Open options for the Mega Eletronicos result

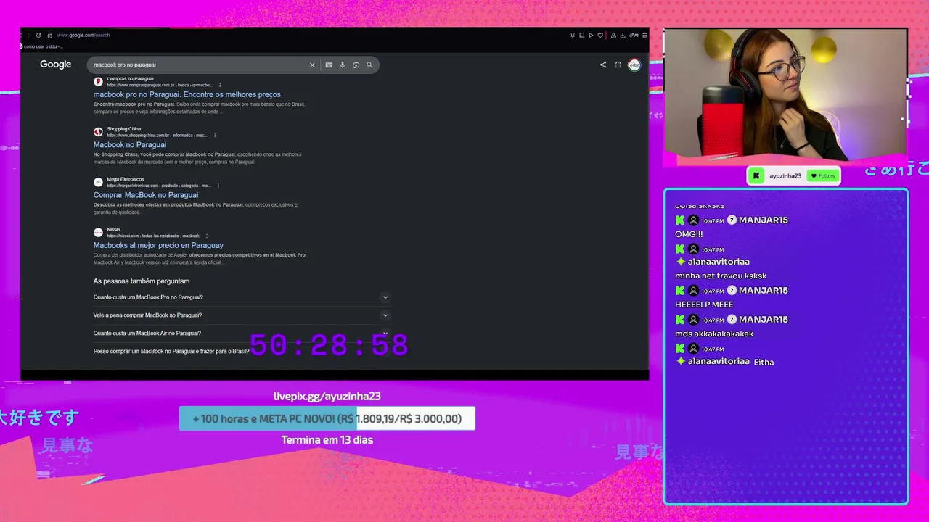(218, 186)
